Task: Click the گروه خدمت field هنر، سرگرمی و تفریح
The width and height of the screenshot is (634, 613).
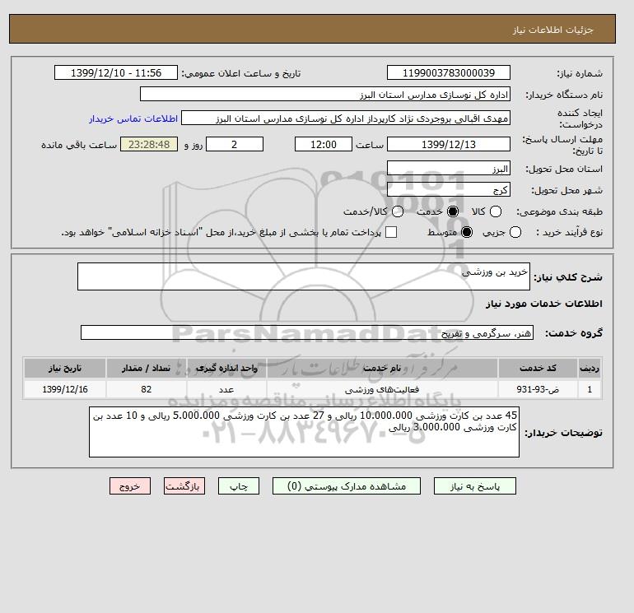Action: click(307, 333)
